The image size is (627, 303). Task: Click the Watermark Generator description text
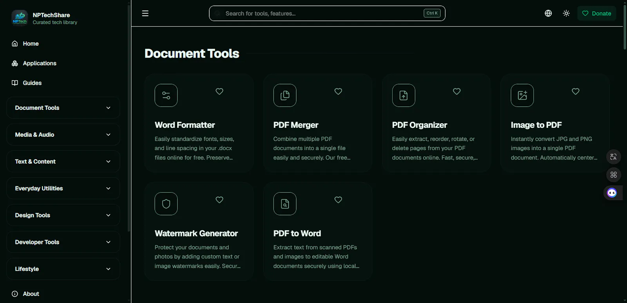coord(198,256)
